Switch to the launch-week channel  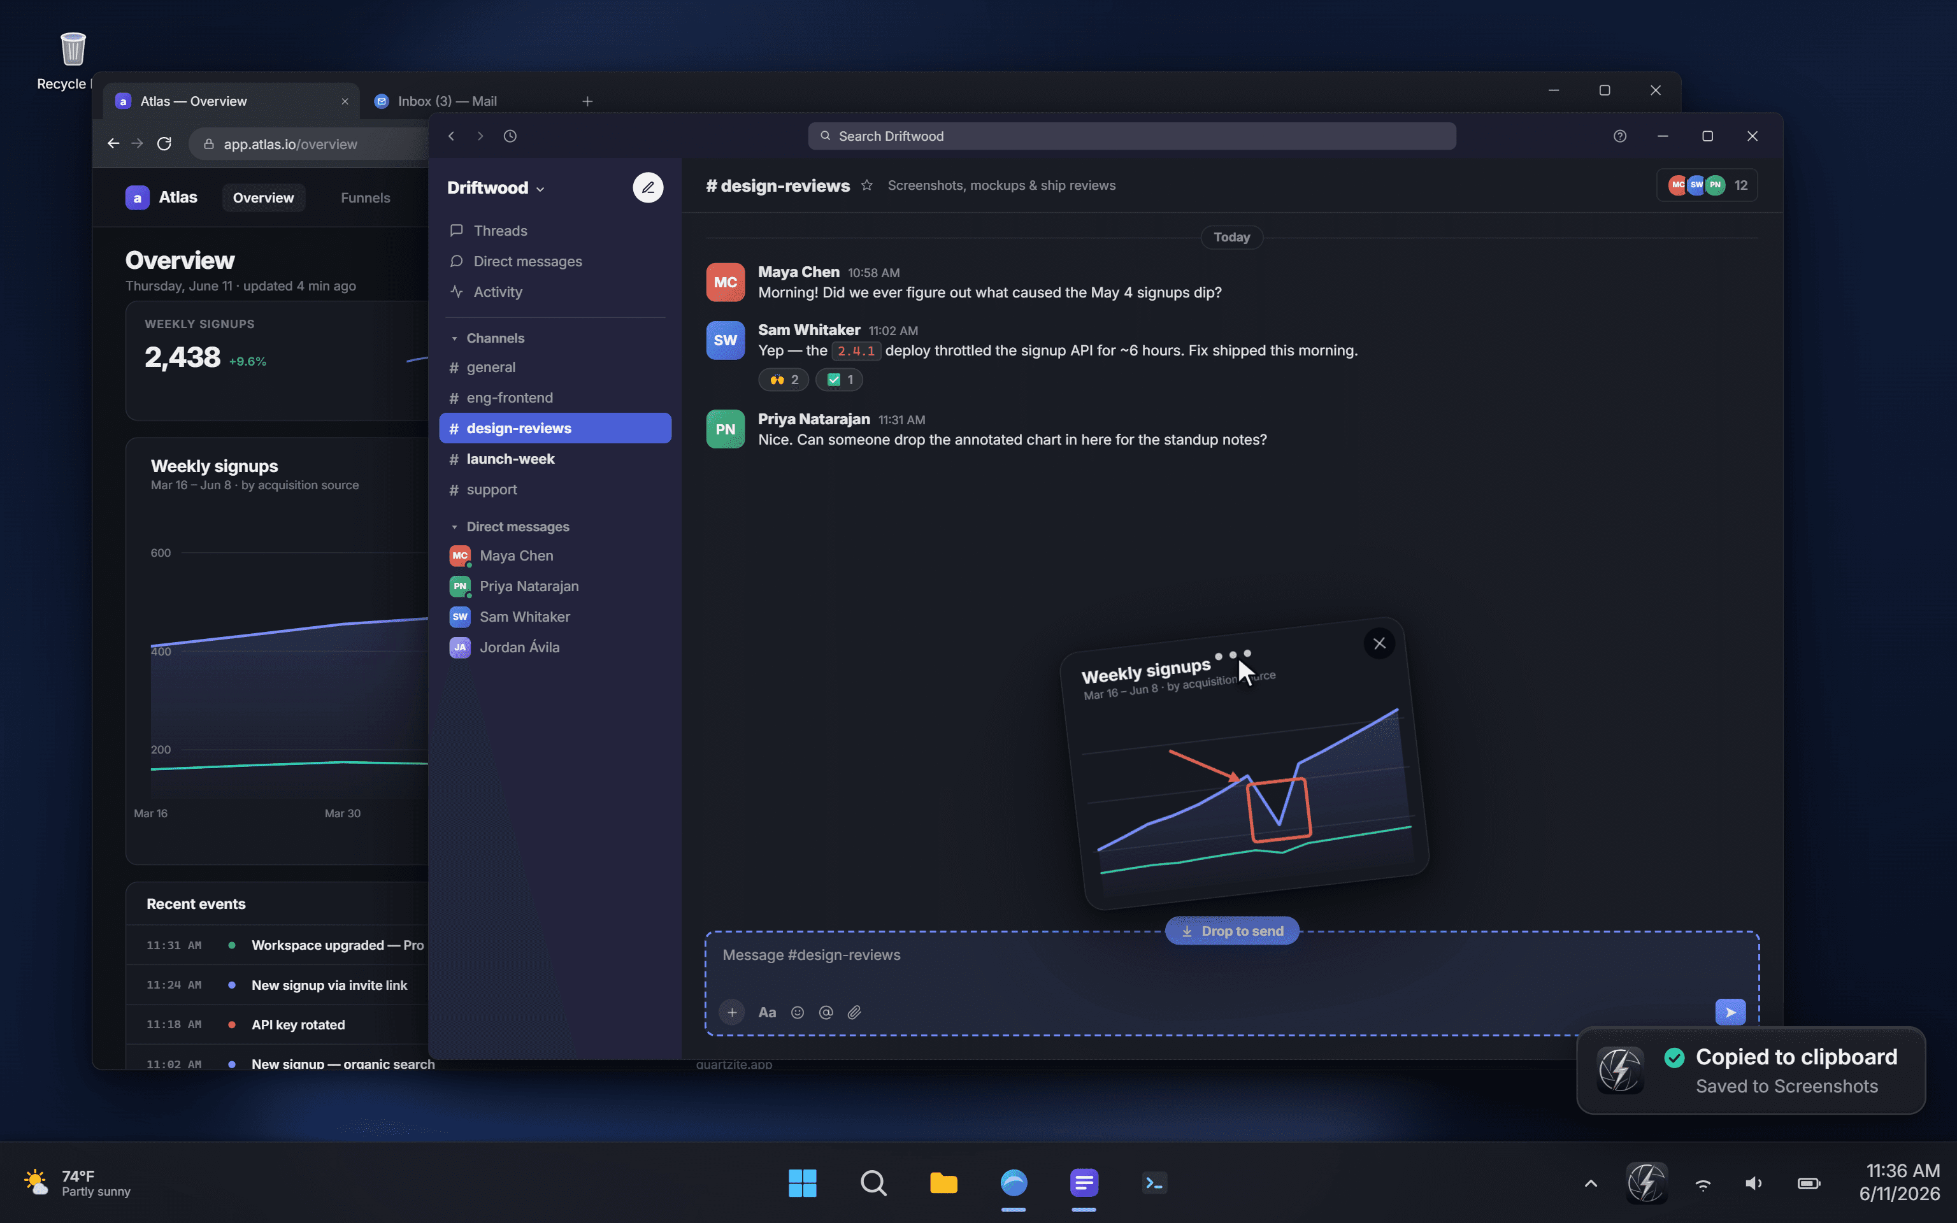[x=556, y=459]
